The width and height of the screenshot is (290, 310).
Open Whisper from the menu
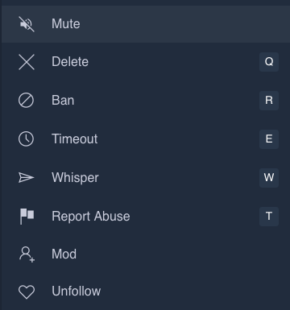(x=146, y=177)
